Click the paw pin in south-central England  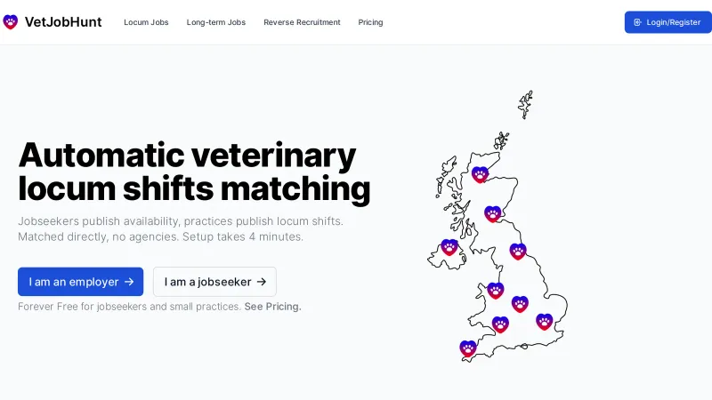(x=500, y=324)
